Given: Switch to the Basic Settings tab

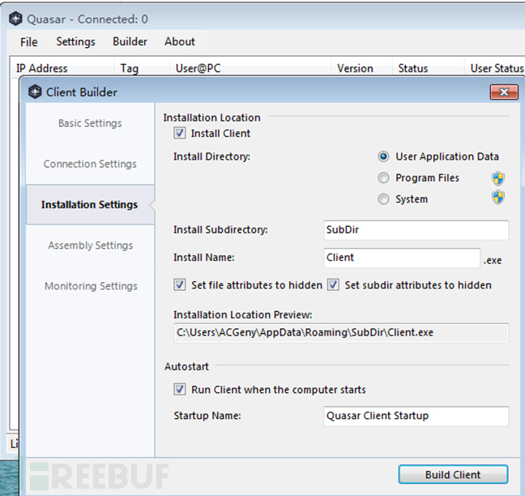Looking at the screenshot, I should tap(90, 123).
